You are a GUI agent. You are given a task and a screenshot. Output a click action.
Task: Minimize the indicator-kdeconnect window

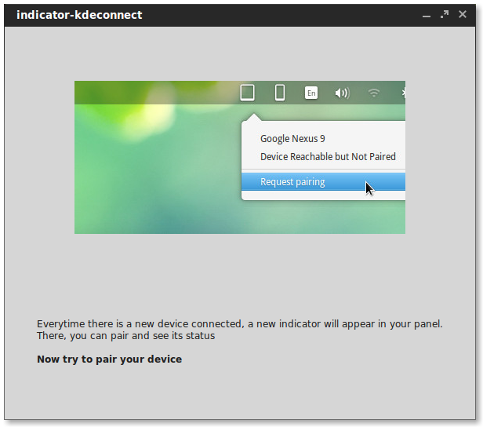427,15
